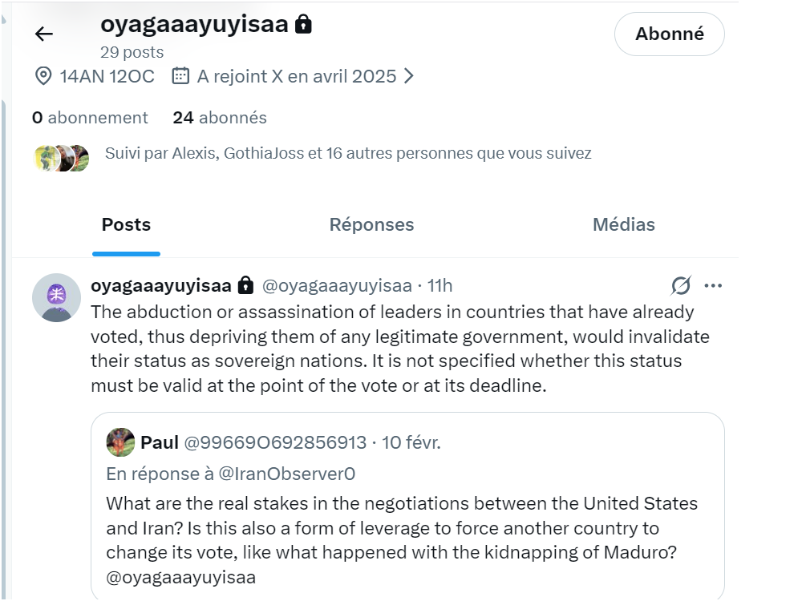Click the followed-by avatars cluster
This screenshot has width=802, height=601.
62,158
